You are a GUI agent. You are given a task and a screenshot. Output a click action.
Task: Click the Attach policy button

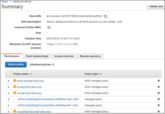click(x=16, y=65)
